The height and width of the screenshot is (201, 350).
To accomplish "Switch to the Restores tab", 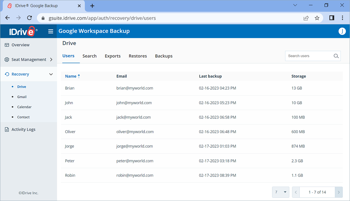I will click(138, 56).
